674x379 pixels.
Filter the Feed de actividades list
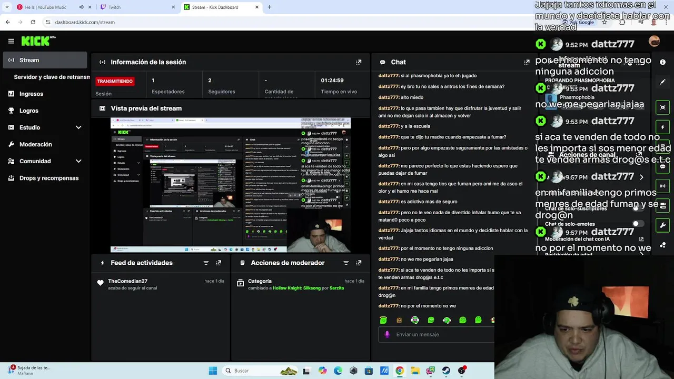pyautogui.click(x=206, y=263)
